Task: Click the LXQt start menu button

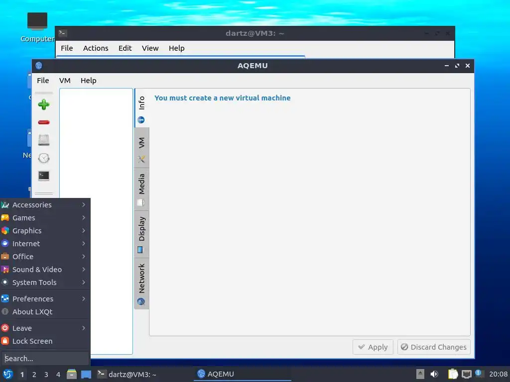Action: (8, 374)
